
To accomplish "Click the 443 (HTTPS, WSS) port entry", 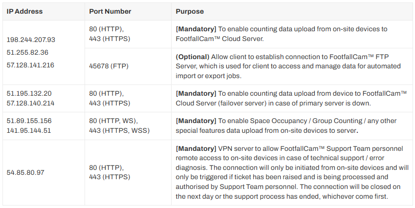I will pyautogui.click(x=119, y=130).
